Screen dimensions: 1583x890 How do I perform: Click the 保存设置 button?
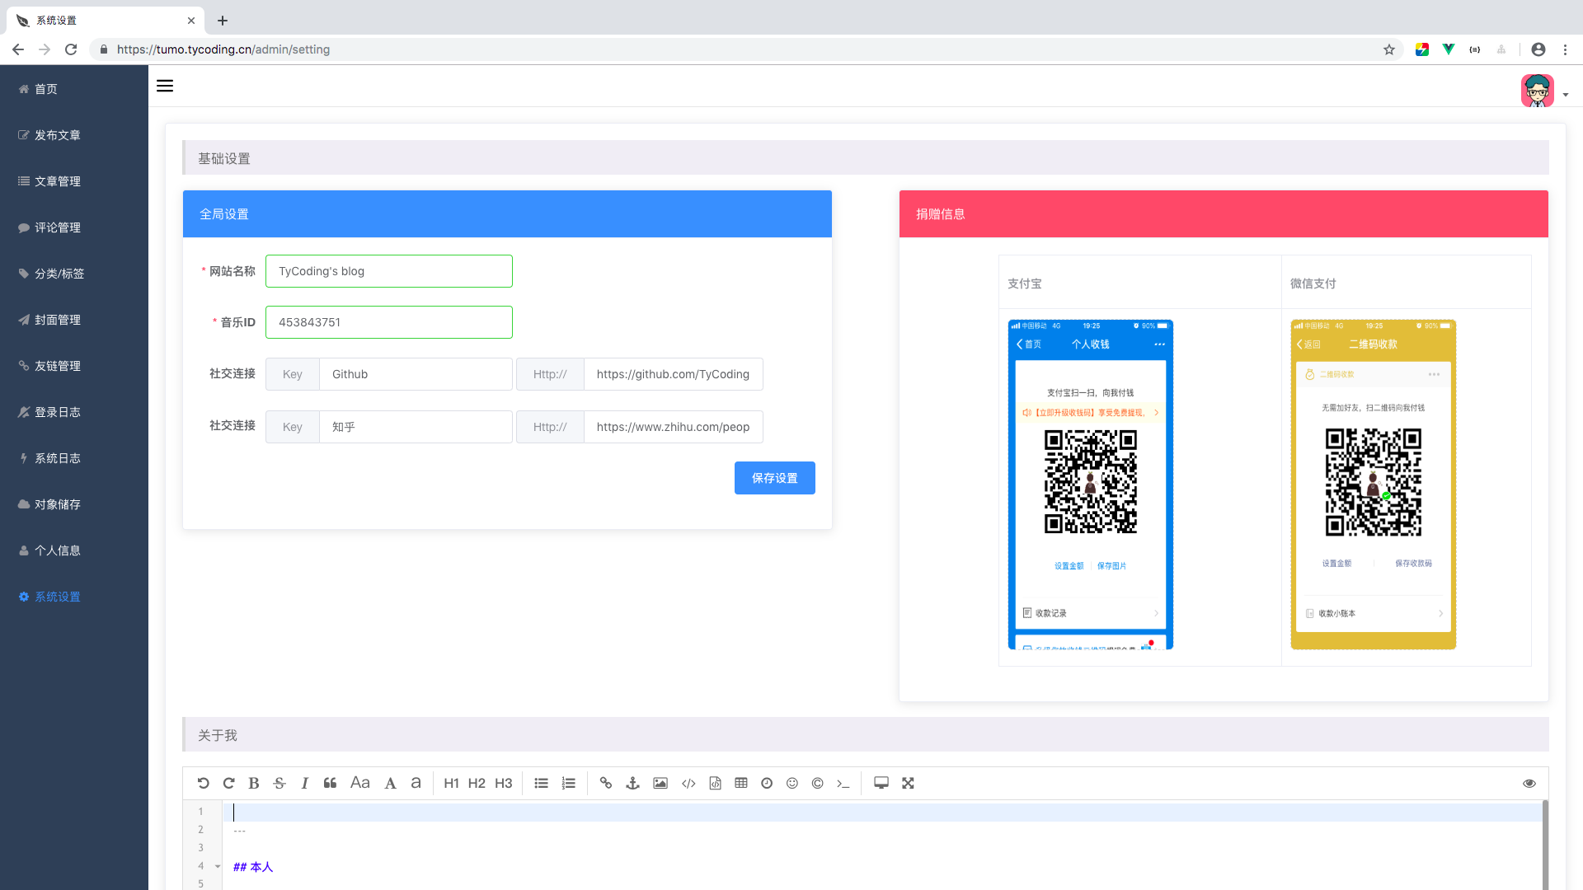click(x=774, y=478)
